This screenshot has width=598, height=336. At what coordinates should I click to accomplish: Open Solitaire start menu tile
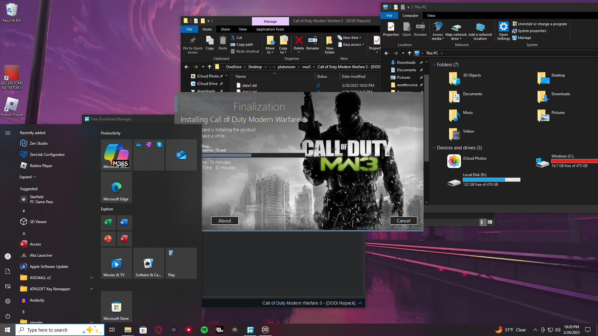(x=149, y=264)
